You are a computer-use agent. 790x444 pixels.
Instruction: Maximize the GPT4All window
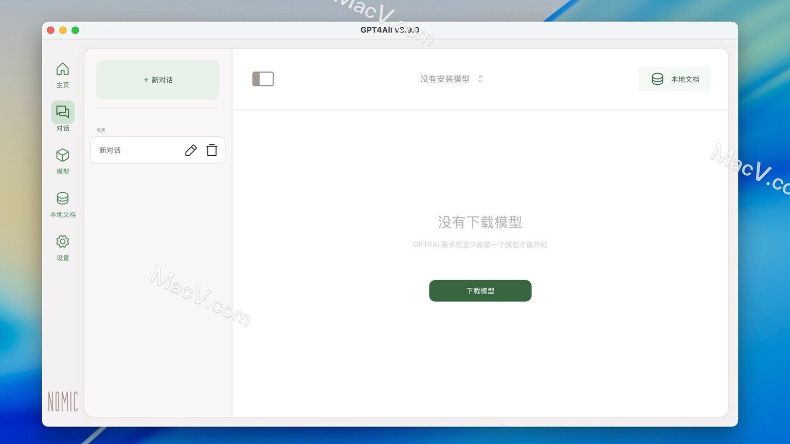point(75,30)
